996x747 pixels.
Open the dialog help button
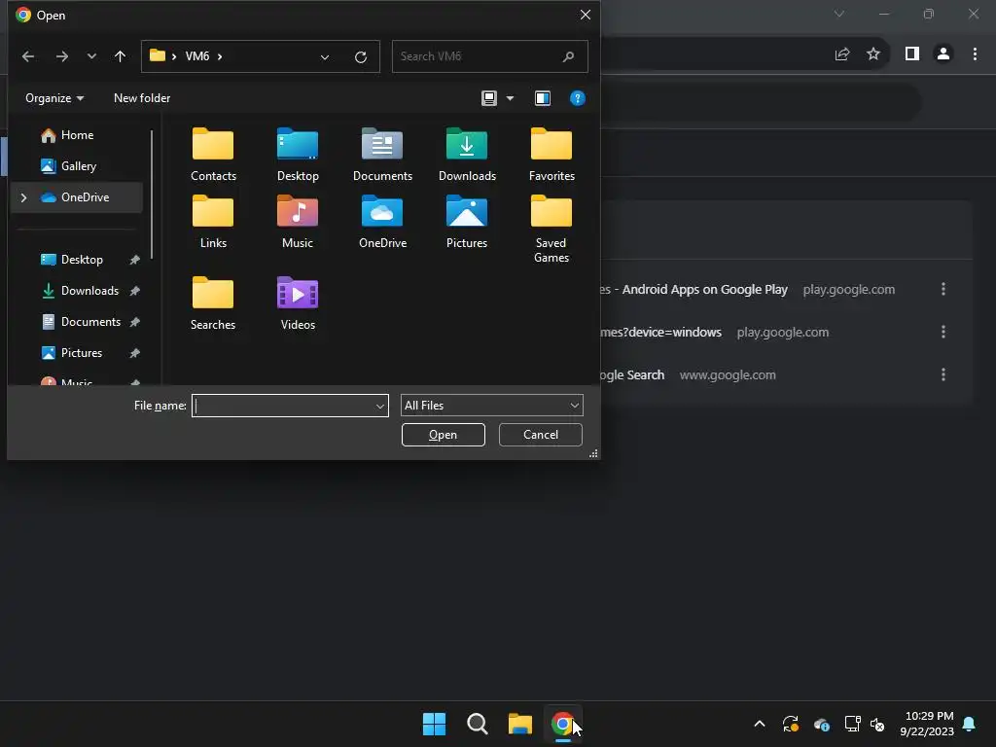[578, 98]
